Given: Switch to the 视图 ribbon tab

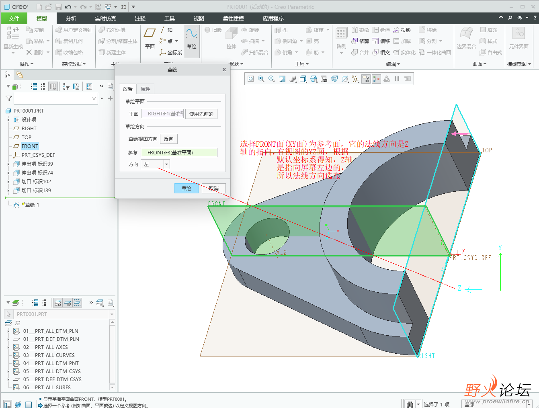Looking at the screenshot, I should click(x=199, y=18).
